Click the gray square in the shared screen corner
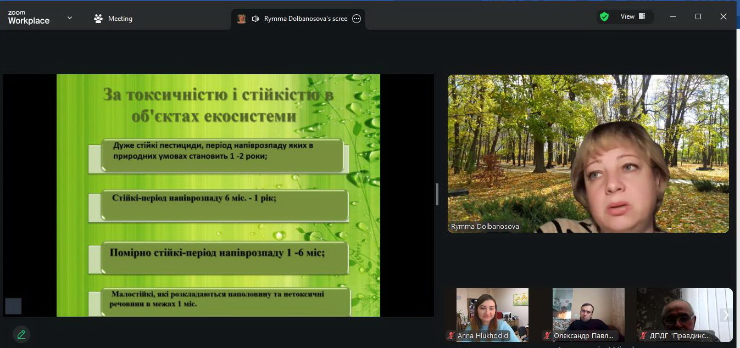740x348 pixels. (x=13, y=306)
